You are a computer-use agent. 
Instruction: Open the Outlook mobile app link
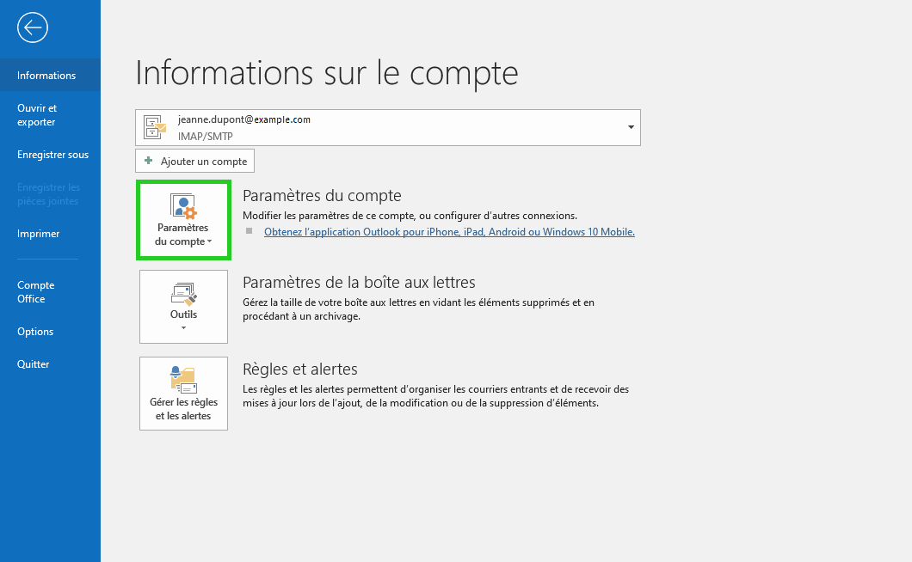tap(449, 232)
